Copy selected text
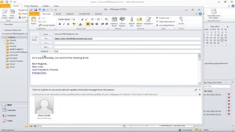This screenshot has height=132, width=235. [42, 22]
